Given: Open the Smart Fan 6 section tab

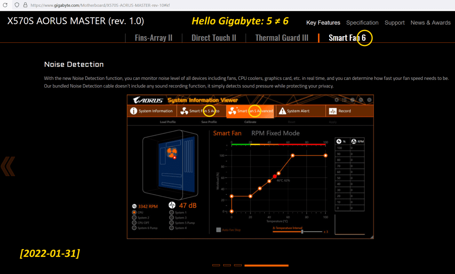Looking at the screenshot, I should [347, 38].
